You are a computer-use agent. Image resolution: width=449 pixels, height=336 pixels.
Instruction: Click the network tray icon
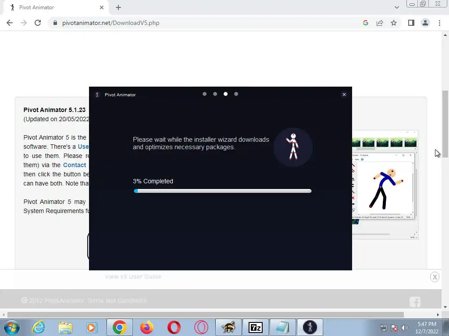(383, 328)
